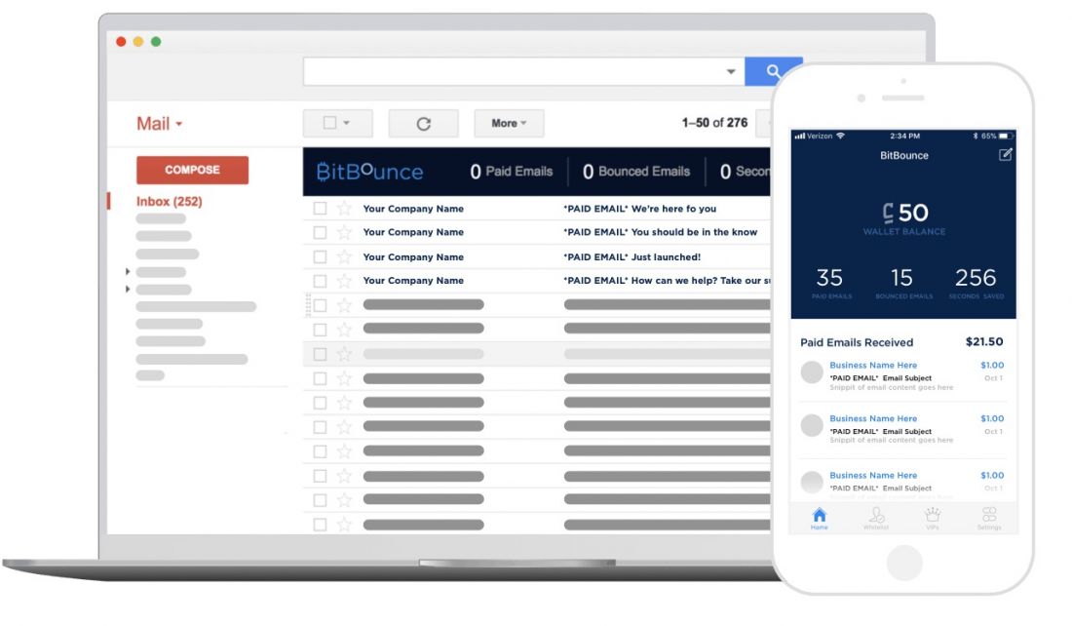This screenshot has width=1072, height=626.
Task: Open the More actions dropdown
Action: point(509,123)
